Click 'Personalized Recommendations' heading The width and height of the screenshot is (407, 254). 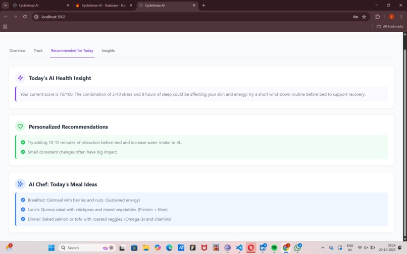point(68,126)
